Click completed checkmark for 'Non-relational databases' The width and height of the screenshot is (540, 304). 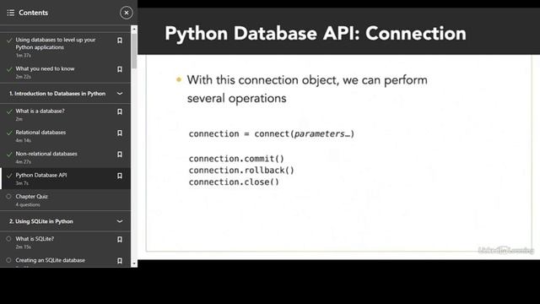(x=9, y=154)
